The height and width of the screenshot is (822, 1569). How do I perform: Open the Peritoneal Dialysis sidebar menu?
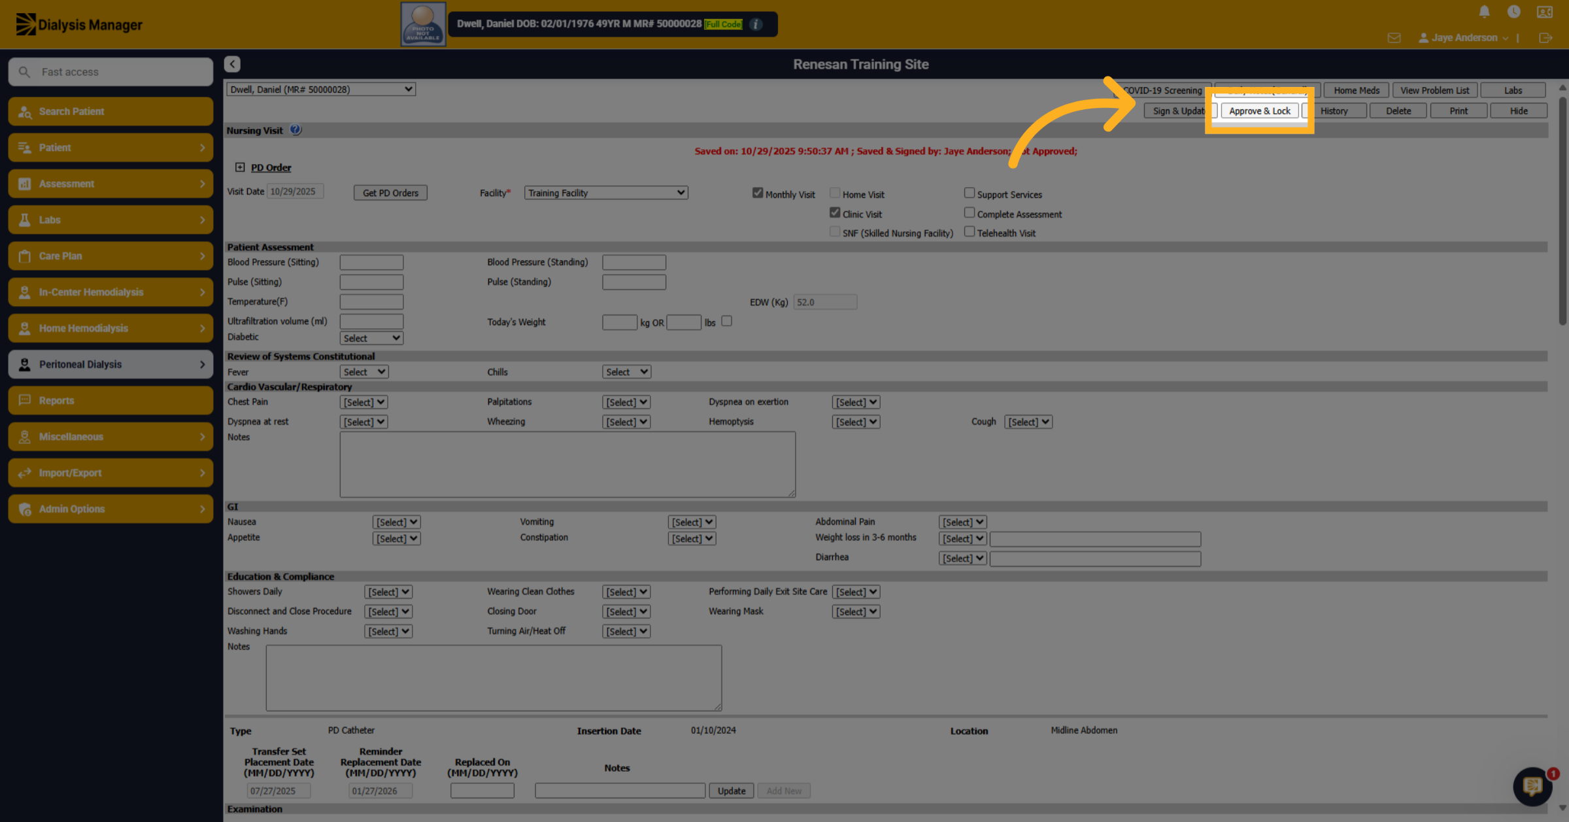pos(110,364)
